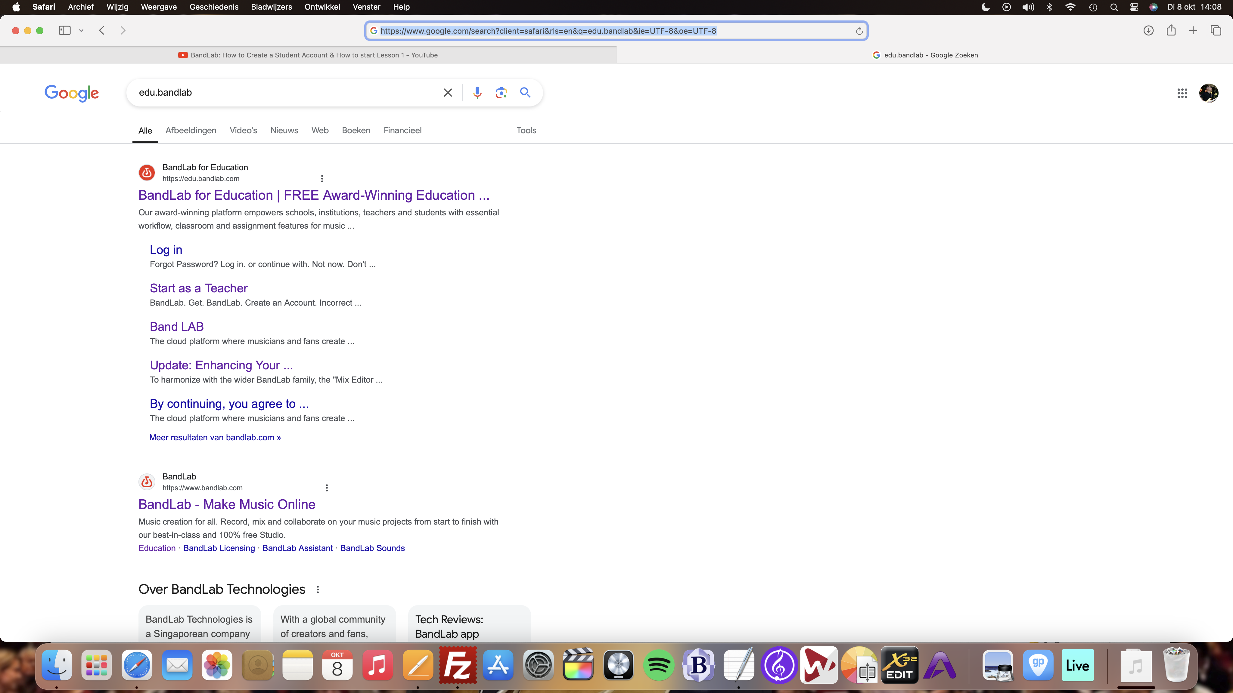This screenshot has height=693, width=1233.
Task: Open the Start as a Teacher sitelink
Action: click(198, 288)
